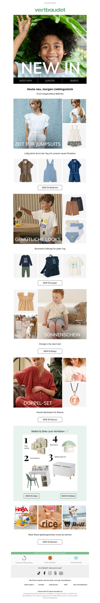Click the Sicher Einkaufen trust badge icon
The height and width of the screenshot is (603, 100).
(x=50, y=558)
